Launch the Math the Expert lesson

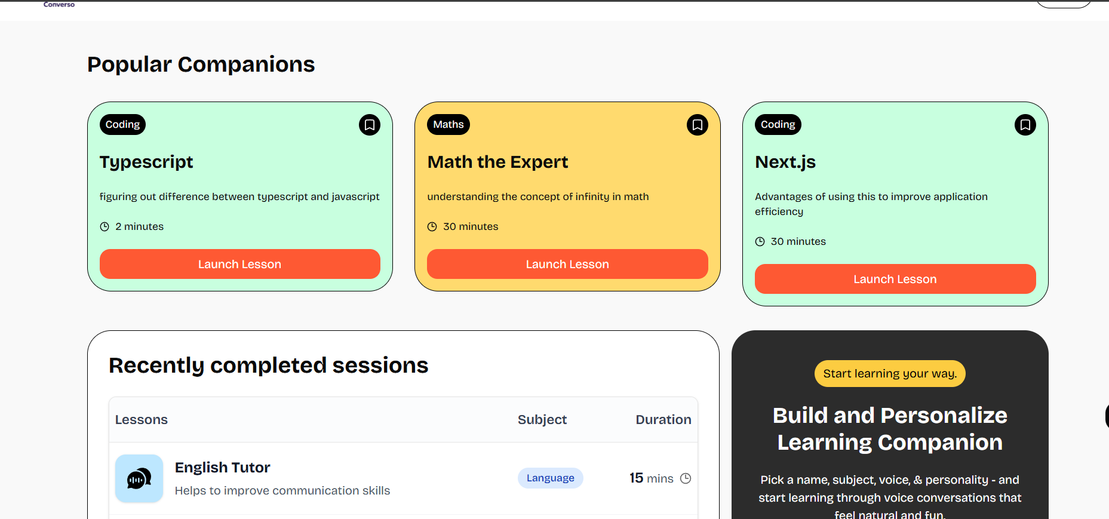coord(567,264)
